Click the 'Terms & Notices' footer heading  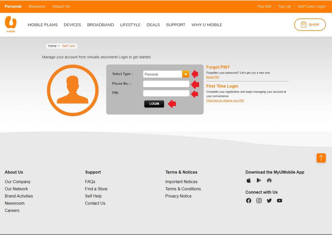pos(181,172)
